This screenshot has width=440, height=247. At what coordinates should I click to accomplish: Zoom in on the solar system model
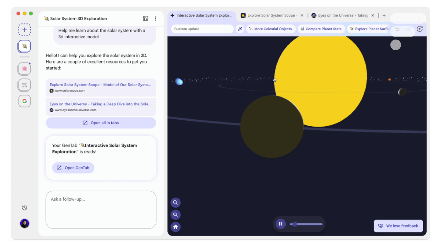tap(175, 203)
